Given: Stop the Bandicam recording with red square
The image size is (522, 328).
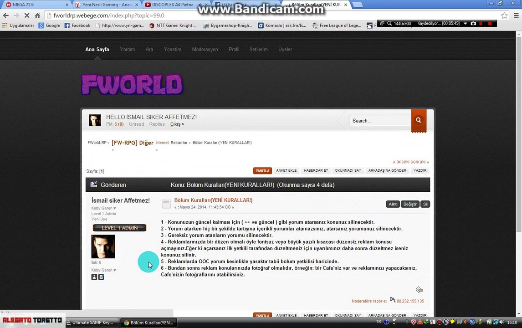Looking at the screenshot, I should [x=490, y=23].
